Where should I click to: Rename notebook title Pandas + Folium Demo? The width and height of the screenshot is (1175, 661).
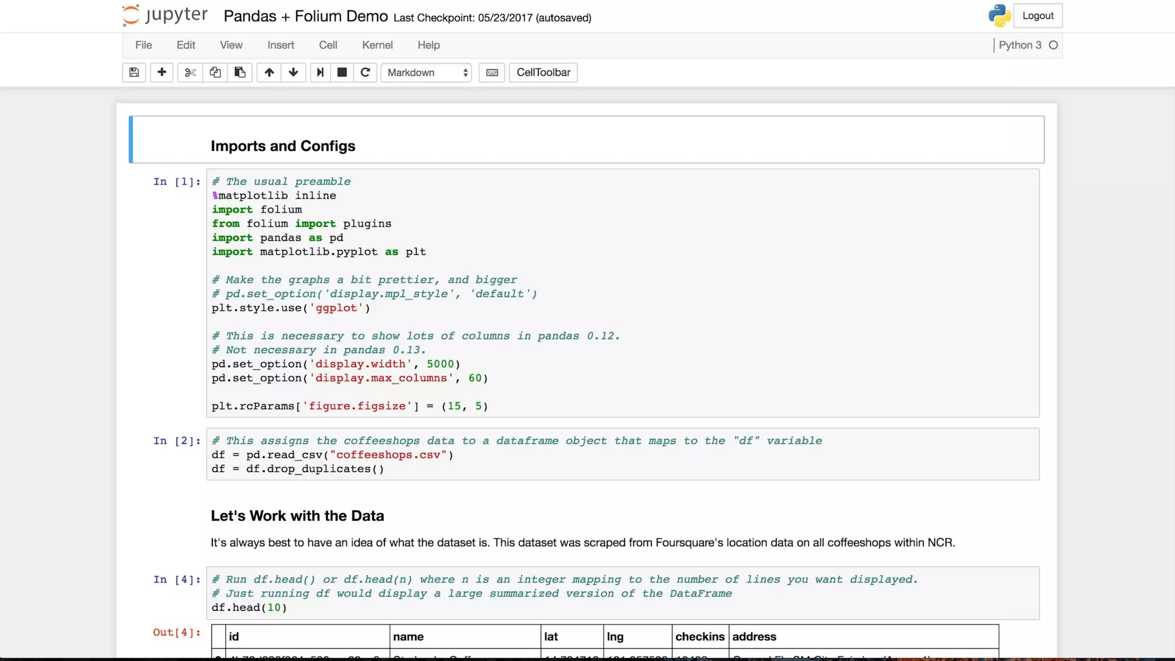point(305,16)
